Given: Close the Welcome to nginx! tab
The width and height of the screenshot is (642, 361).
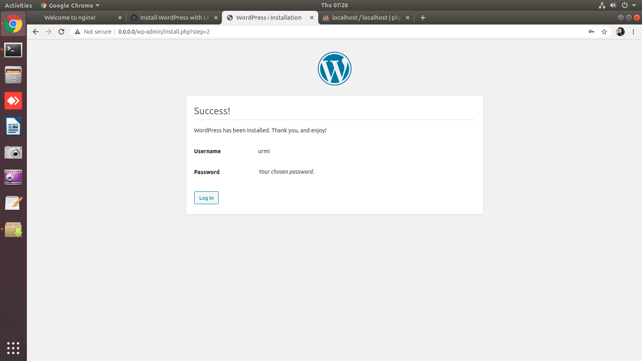Looking at the screenshot, I should point(120,18).
